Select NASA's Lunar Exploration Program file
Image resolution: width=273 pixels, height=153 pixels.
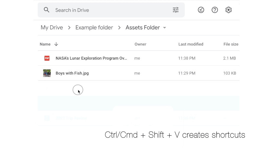click(91, 58)
